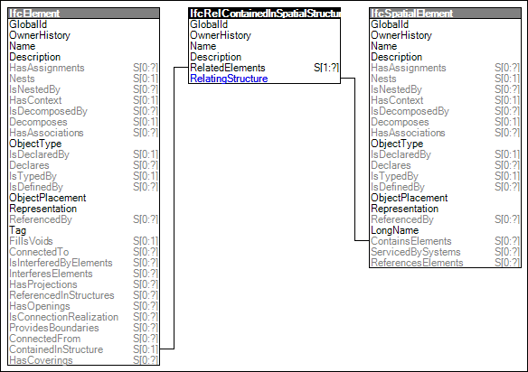528x372 pixels.
Task: Select FillsVoids attribute in IfcElement
Action: tap(83, 241)
